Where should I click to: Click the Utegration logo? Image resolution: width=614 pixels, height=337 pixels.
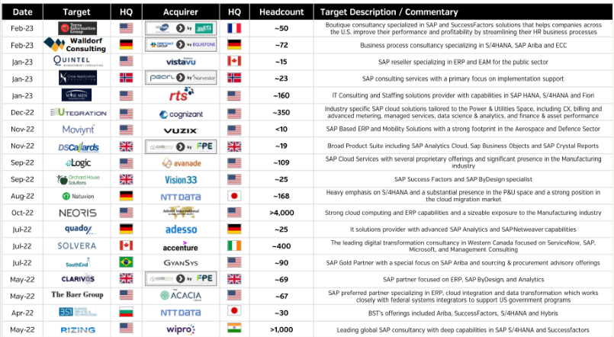click(79, 113)
